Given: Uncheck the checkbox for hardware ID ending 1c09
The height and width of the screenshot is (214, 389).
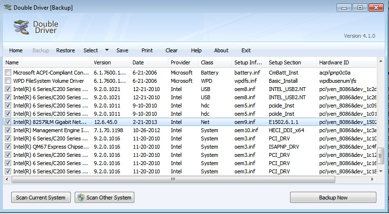Looking at the screenshot, I should (x=8, y=106).
